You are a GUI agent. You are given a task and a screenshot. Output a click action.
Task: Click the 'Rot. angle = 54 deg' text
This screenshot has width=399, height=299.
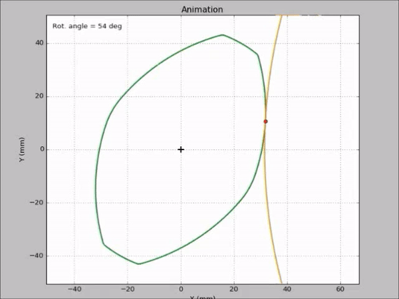coord(87,26)
